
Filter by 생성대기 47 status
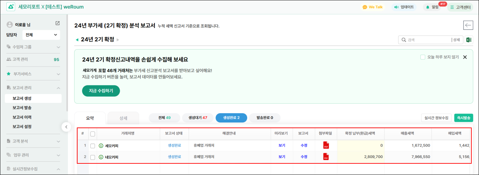(x=198, y=118)
